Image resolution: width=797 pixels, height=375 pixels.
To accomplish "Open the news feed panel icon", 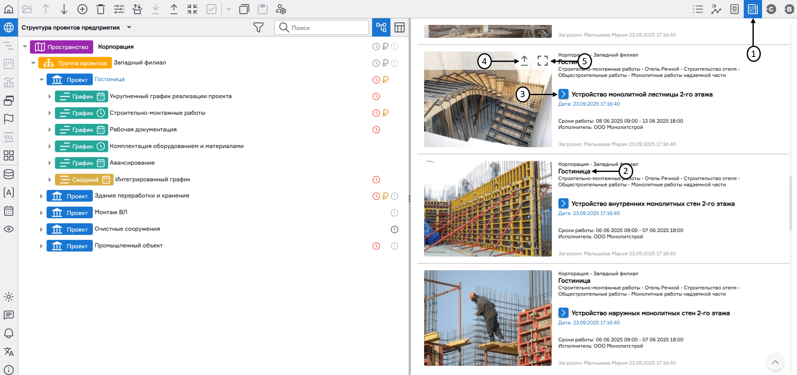I will [753, 9].
